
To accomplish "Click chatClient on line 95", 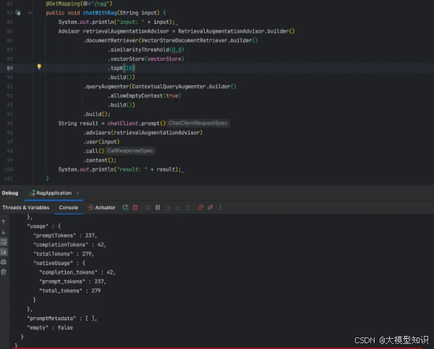I will (x=123, y=123).
